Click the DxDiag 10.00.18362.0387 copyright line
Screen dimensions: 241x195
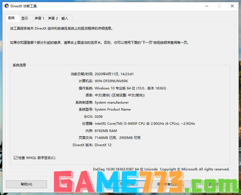click(161, 169)
